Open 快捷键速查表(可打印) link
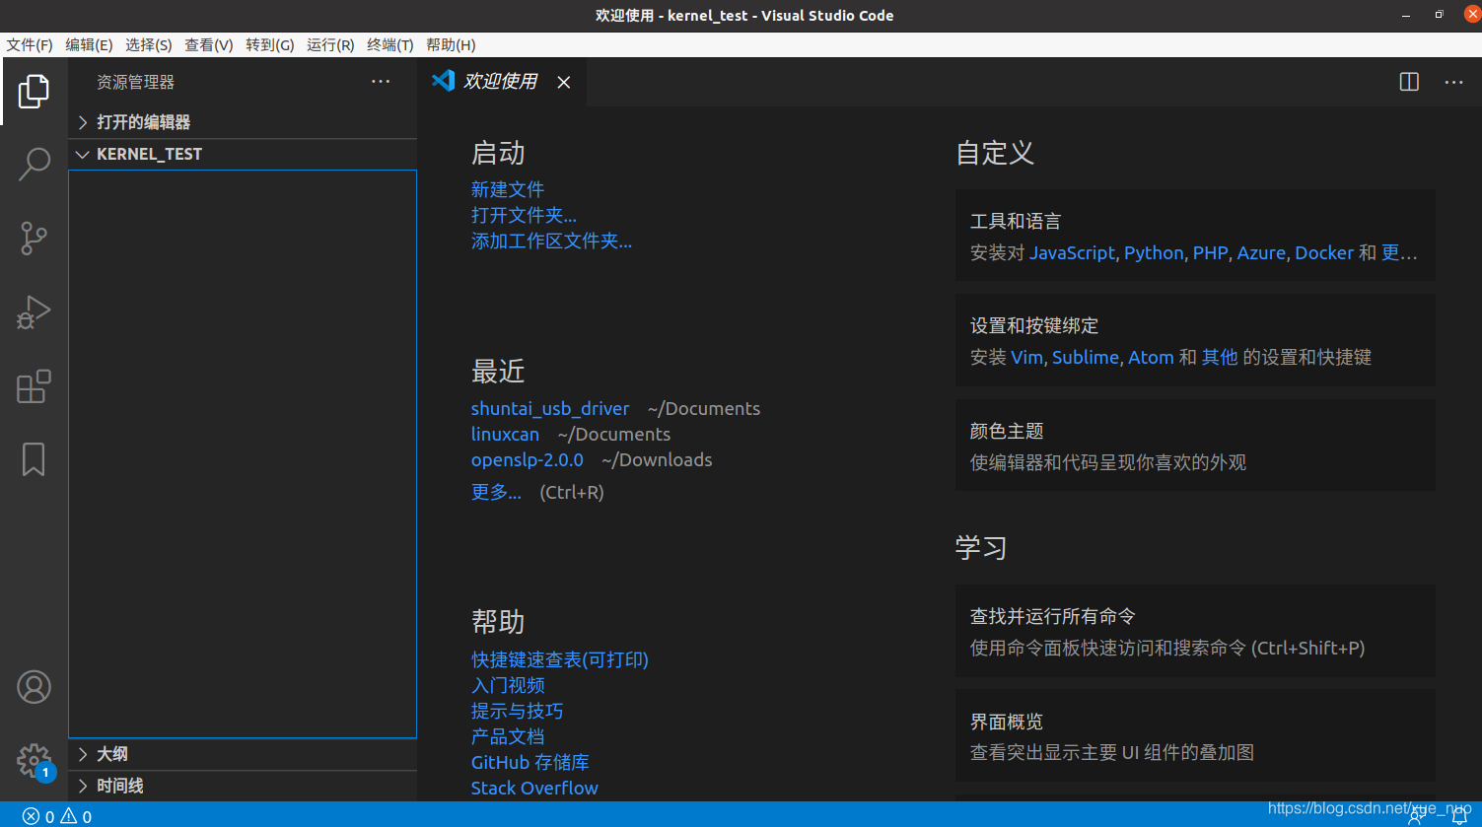Viewport: 1482px width, 827px height. click(x=560, y=659)
